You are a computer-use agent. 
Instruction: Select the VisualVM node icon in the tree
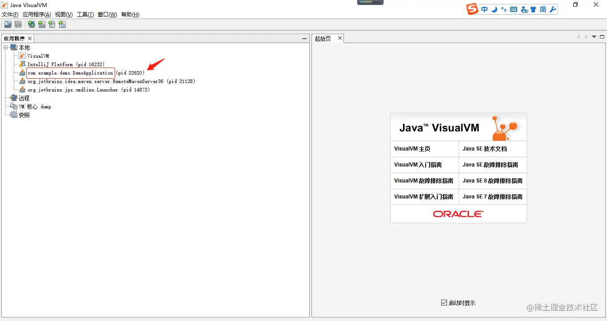22,56
